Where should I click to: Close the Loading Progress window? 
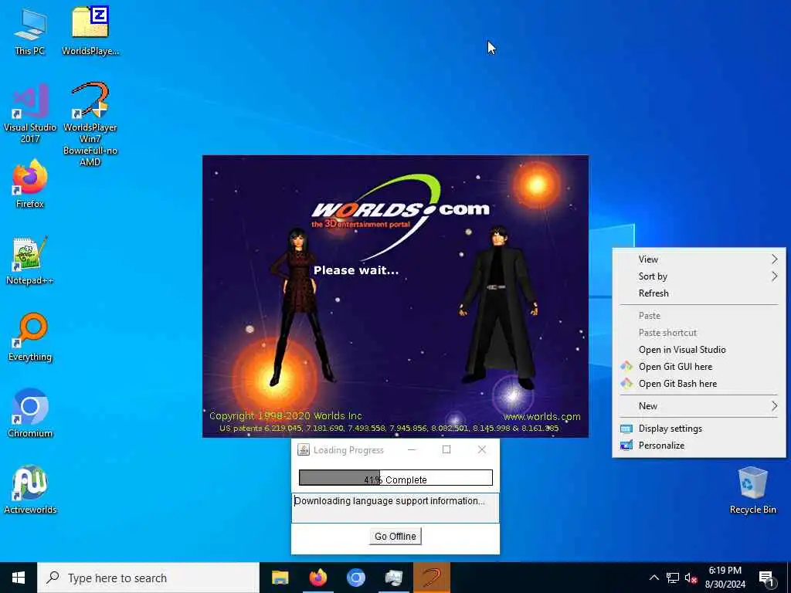point(482,450)
